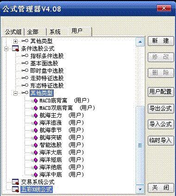Select 海洋中底 (用户) formula
Viewport: 176px width, 196px height.
tap(62, 175)
